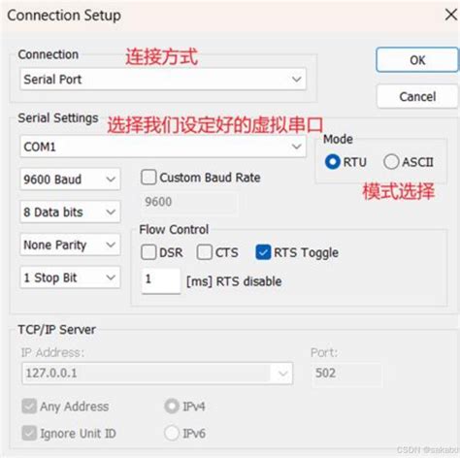The image size is (460, 458).
Task: Click the Port field showing 502
Action: coord(346,374)
